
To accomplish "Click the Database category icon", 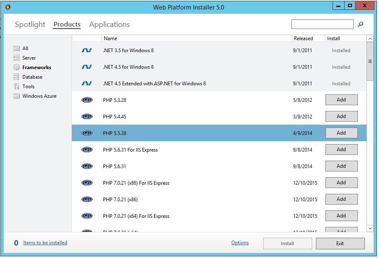I will [x=17, y=77].
